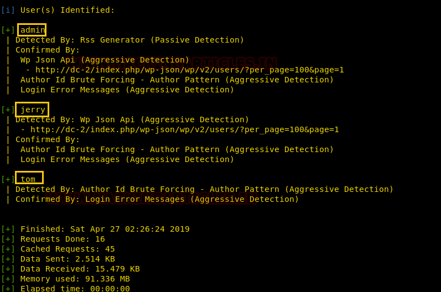
Task: Click the highlighted jerry username
Action: point(32,109)
